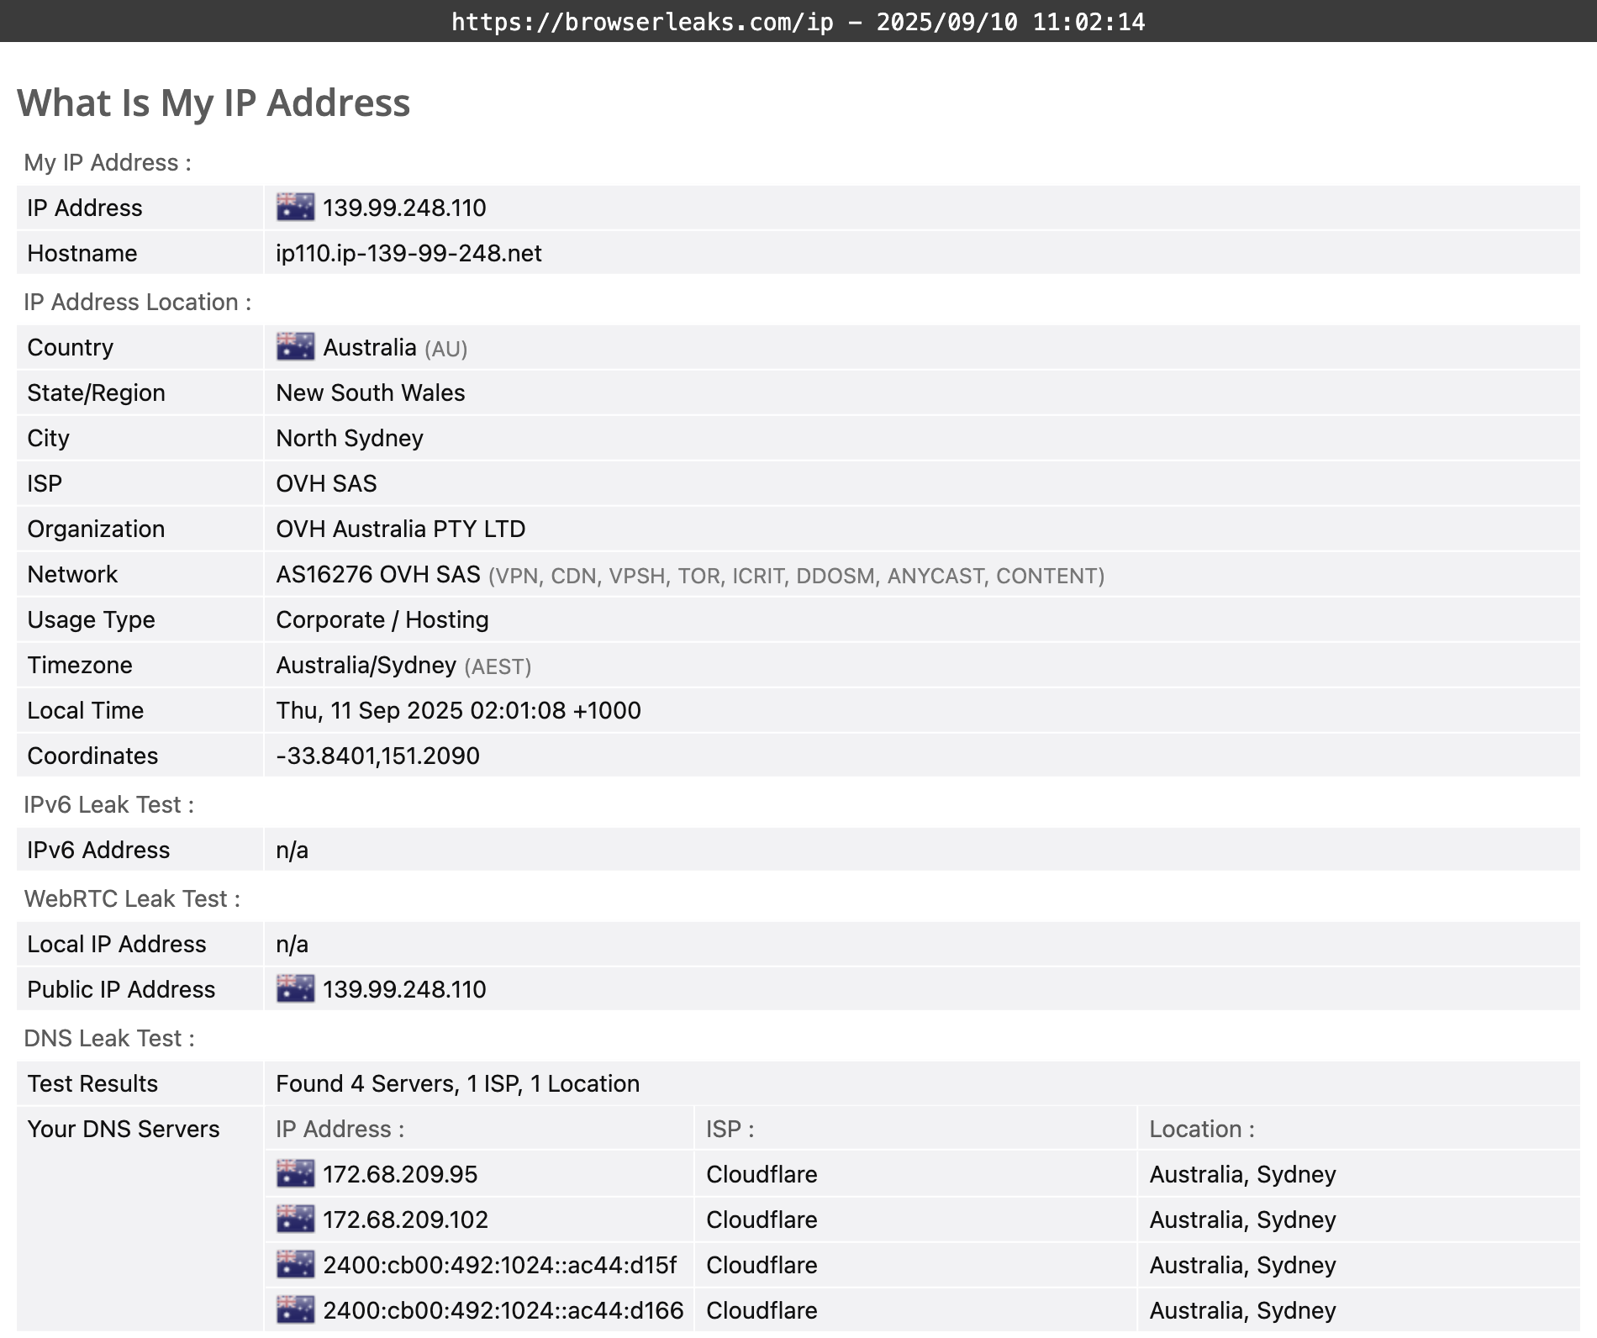Screen dimensions: 1597x1338
Task: Click the 'ISP :' DNS column header
Action: point(730,1129)
